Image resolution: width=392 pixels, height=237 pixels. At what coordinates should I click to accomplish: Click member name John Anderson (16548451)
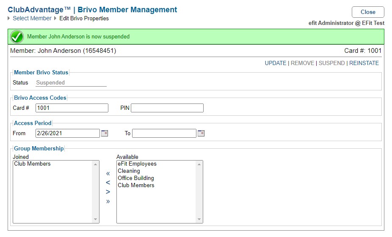[77, 51]
